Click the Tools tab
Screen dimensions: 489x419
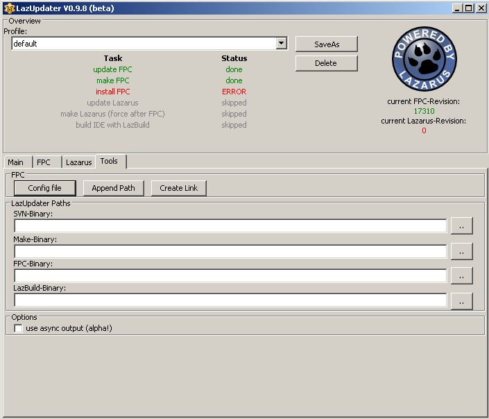coord(109,161)
